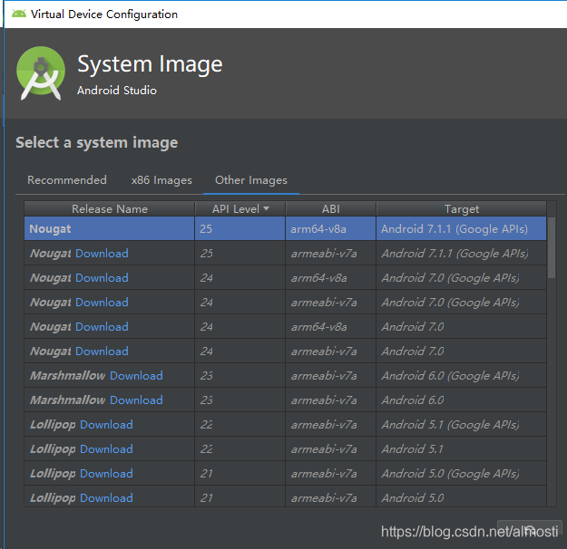Download Nougat API 24 arm64-v8a Google APIs image
567x549 pixels.
pos(102,278)
